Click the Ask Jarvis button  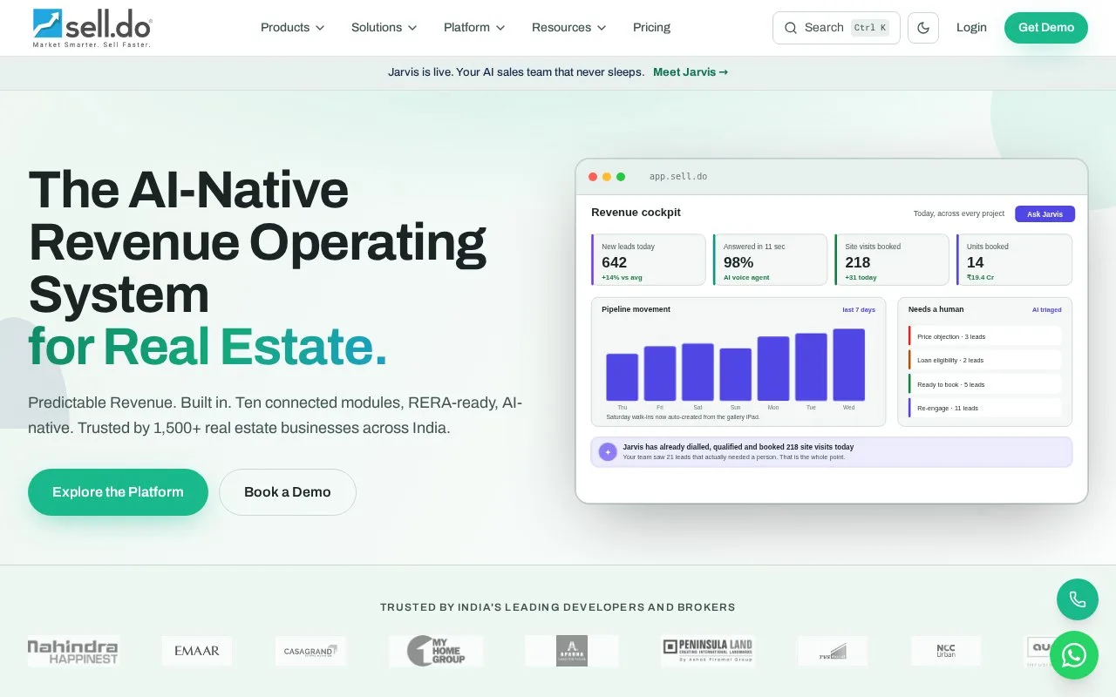coord(1045,214)
